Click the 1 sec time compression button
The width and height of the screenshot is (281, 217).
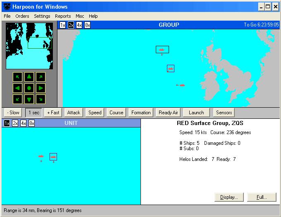[34, 113]
